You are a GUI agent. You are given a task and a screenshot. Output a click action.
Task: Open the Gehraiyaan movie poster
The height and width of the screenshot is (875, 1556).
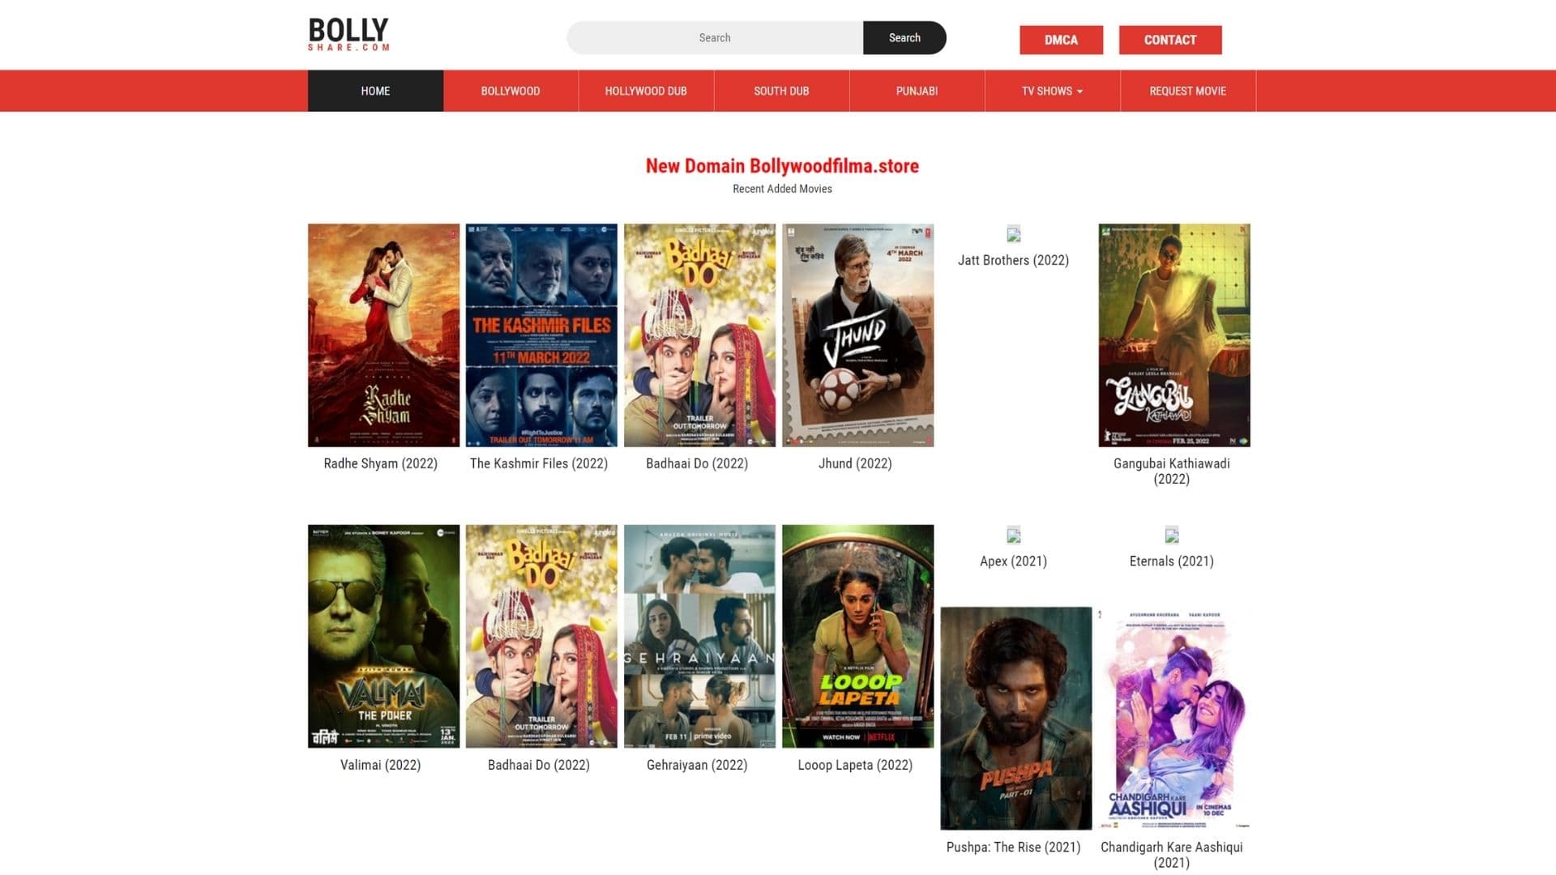(699, 636)
